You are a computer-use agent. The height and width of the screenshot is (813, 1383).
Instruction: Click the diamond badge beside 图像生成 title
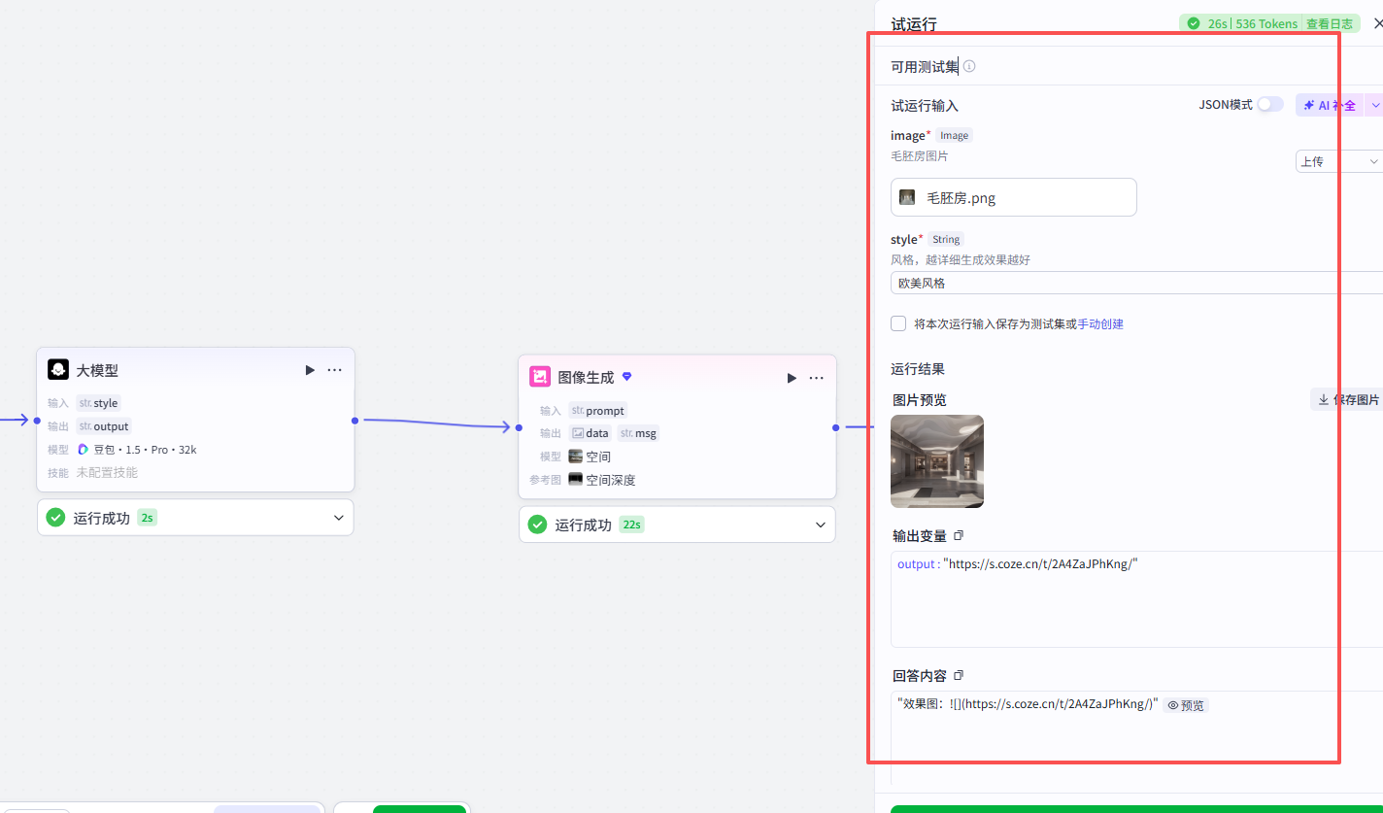tap(626, 377)
